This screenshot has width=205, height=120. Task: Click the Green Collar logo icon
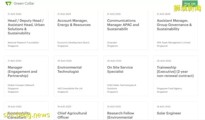[x=8, y=3]
